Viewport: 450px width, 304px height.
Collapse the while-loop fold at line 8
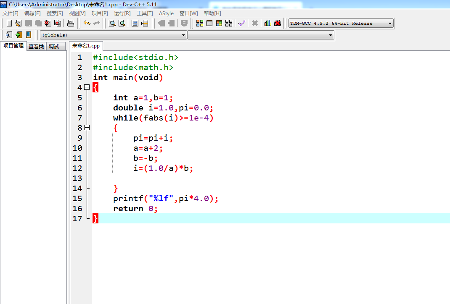(x=87, y=128)
